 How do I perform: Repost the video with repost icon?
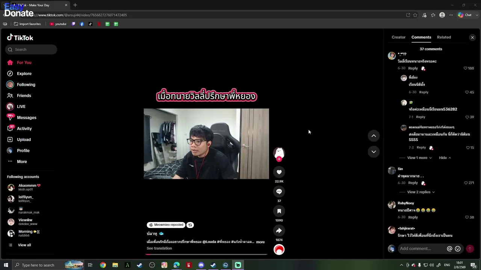click(x=190, y=225)
